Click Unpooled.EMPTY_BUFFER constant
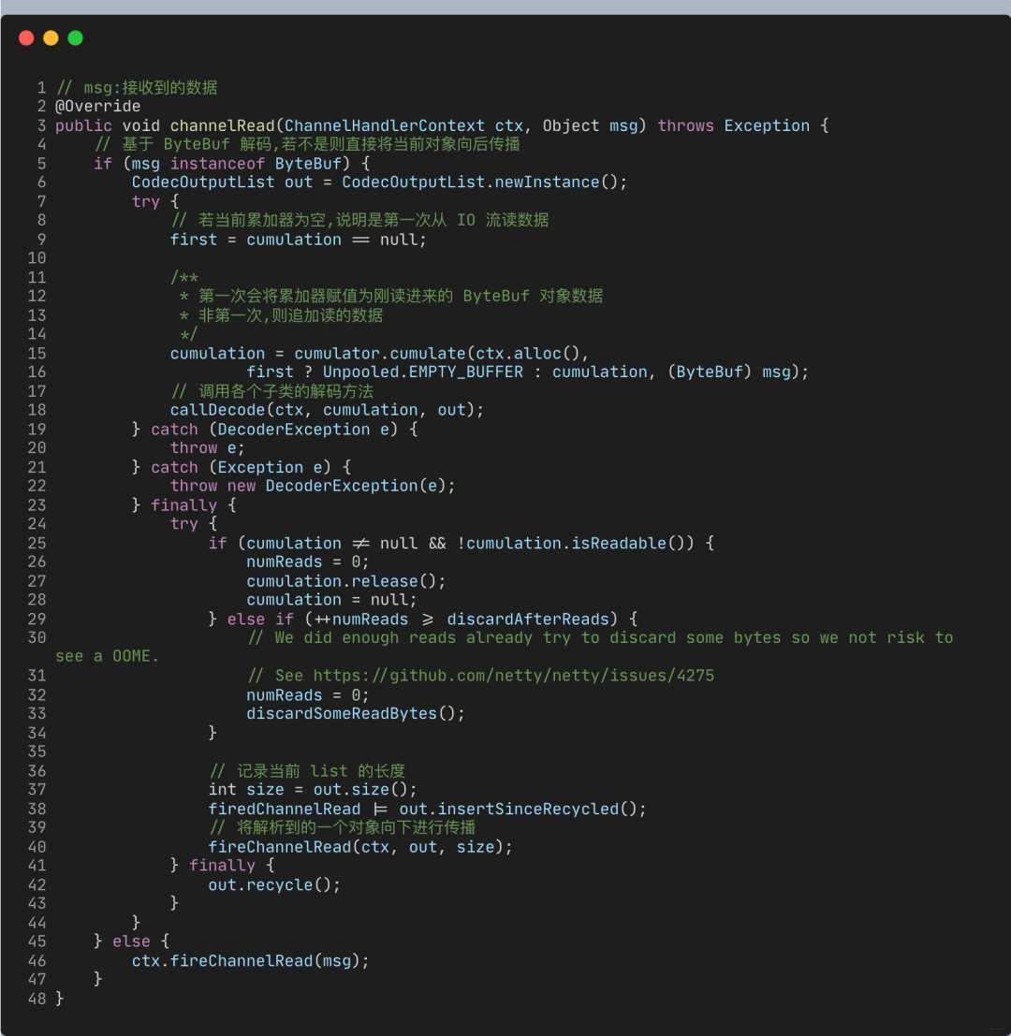This screenshot has height=1036, width=1011. click(x=423, y=372)
